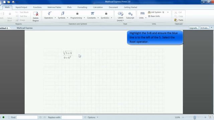Open the Operators root-symbol gallery
Screen dimensions: 214x120
click(49, 13)
